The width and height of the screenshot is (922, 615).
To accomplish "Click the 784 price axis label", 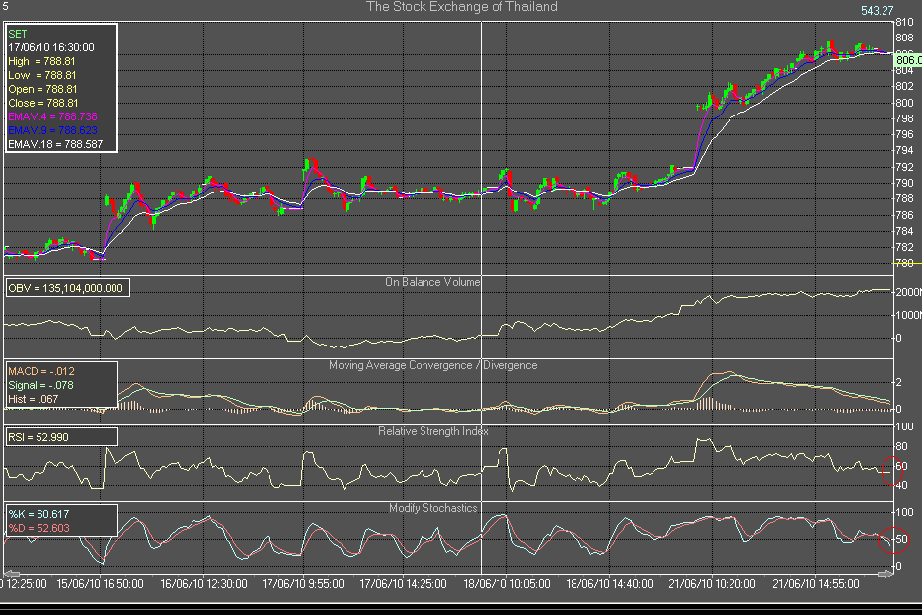I will click(x=904, y=231).
